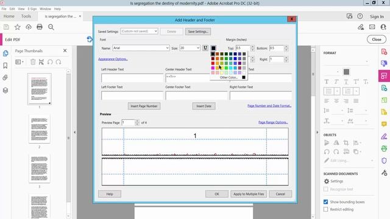
Task: Switch to the Home tab
Action: click(x=9, y=16)
